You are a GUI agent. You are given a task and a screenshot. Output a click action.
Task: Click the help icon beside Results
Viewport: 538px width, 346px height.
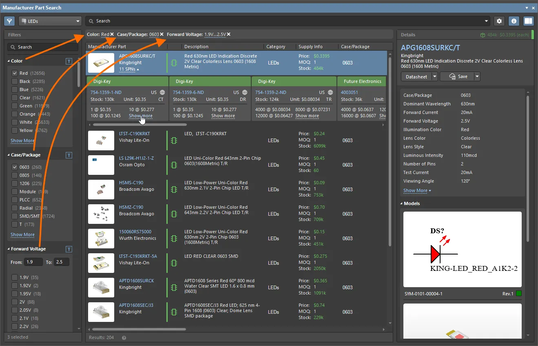point(124,338)
